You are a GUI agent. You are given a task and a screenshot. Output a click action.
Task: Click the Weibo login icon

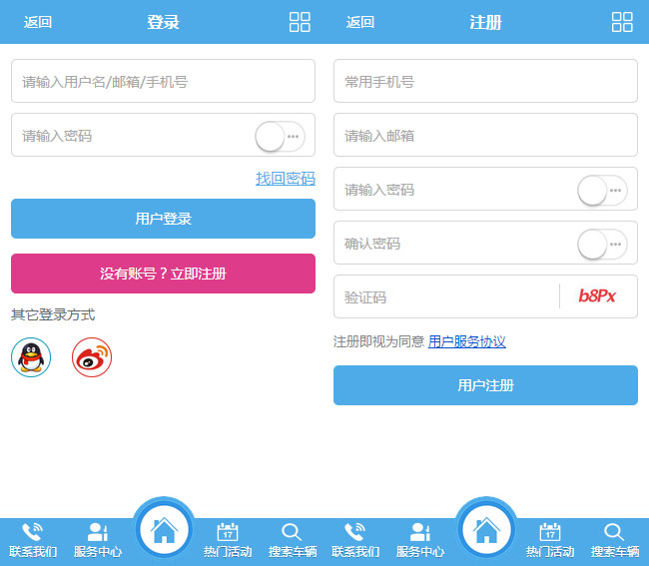click(92, 357)
